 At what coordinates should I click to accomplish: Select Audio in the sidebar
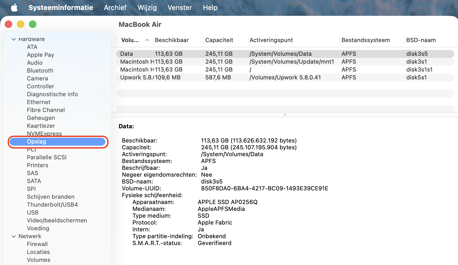pyautogui.click(x=35, y=63)
